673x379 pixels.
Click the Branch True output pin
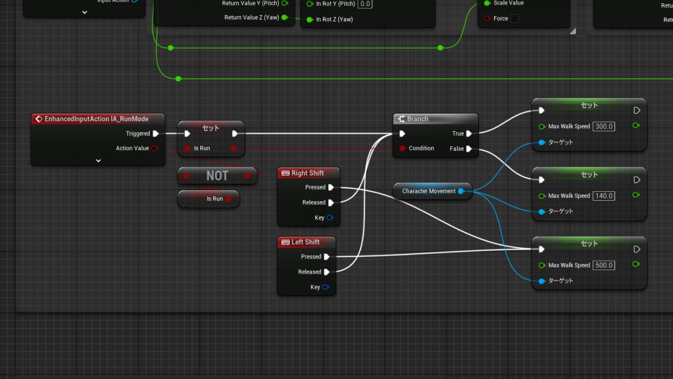[x=469, y=133]
